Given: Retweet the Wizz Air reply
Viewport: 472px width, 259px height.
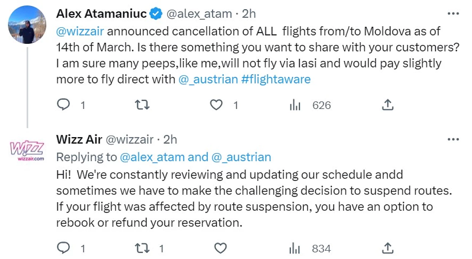Looking at the screenshot, I should tap(142, 249).
